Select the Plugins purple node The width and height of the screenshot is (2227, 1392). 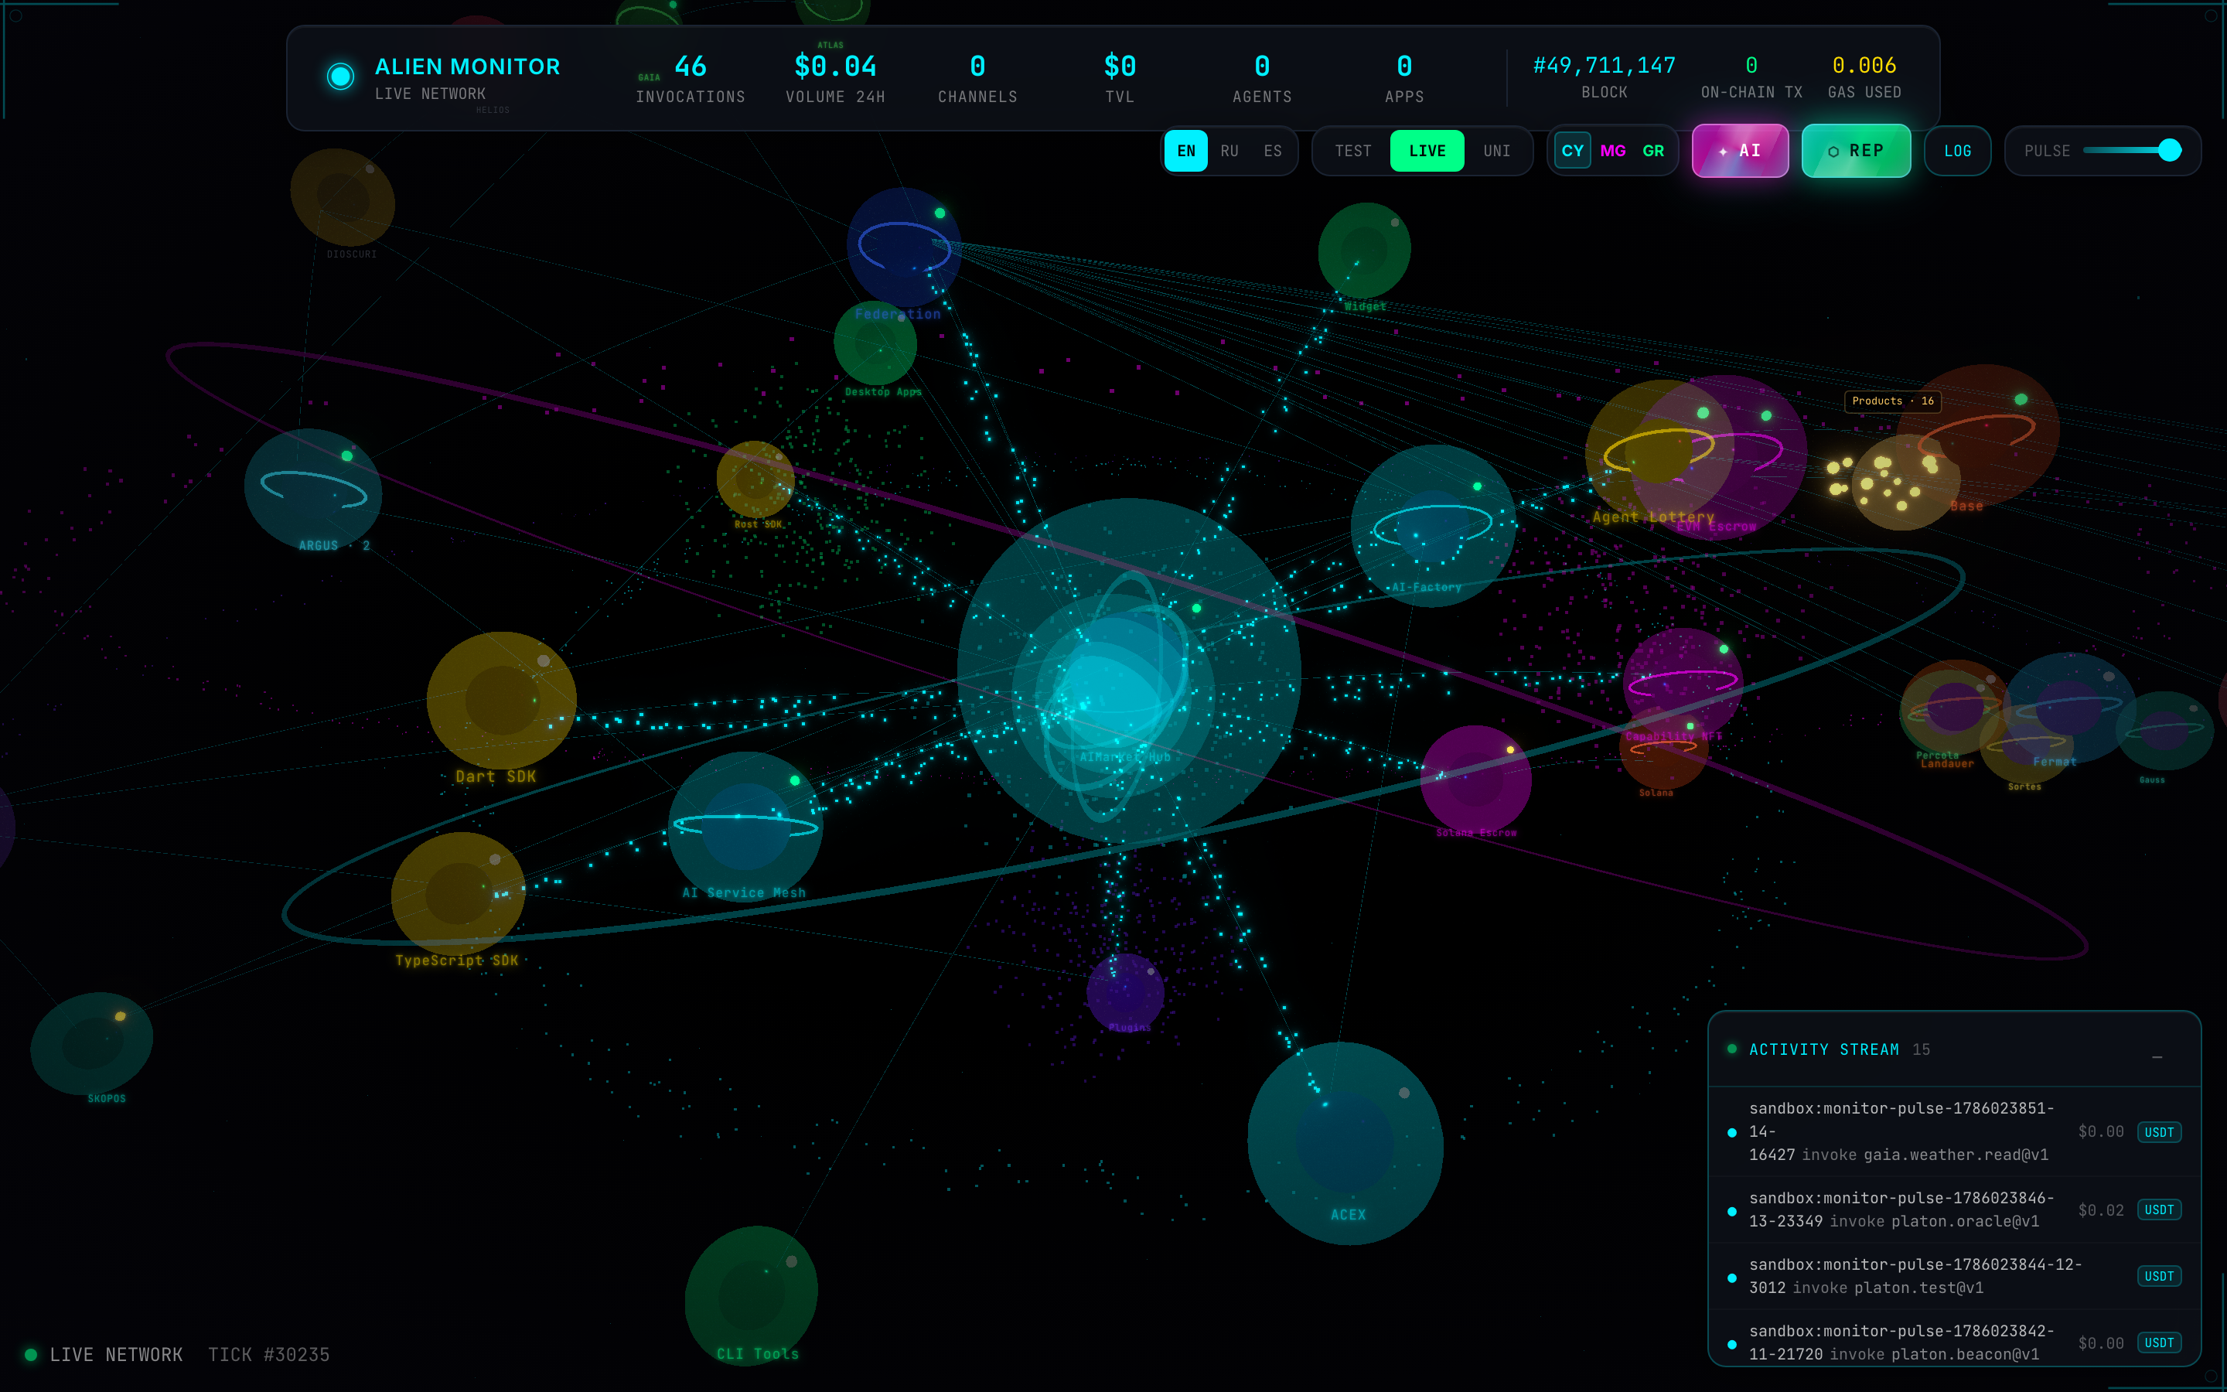click(x=1124, y=992)
